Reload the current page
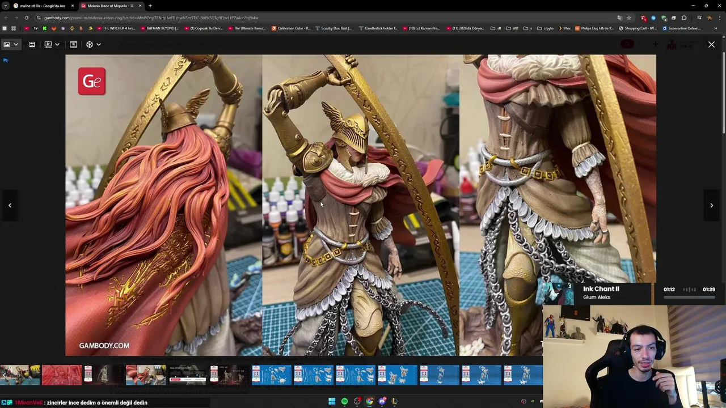The image size is (726, 408). coord(26,18)
